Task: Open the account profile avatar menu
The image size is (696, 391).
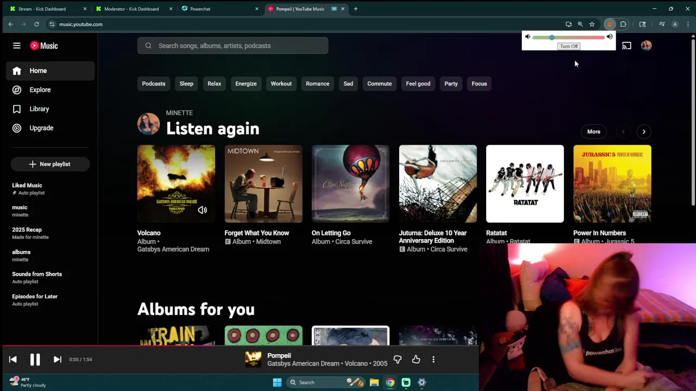Action: (646, 46)
